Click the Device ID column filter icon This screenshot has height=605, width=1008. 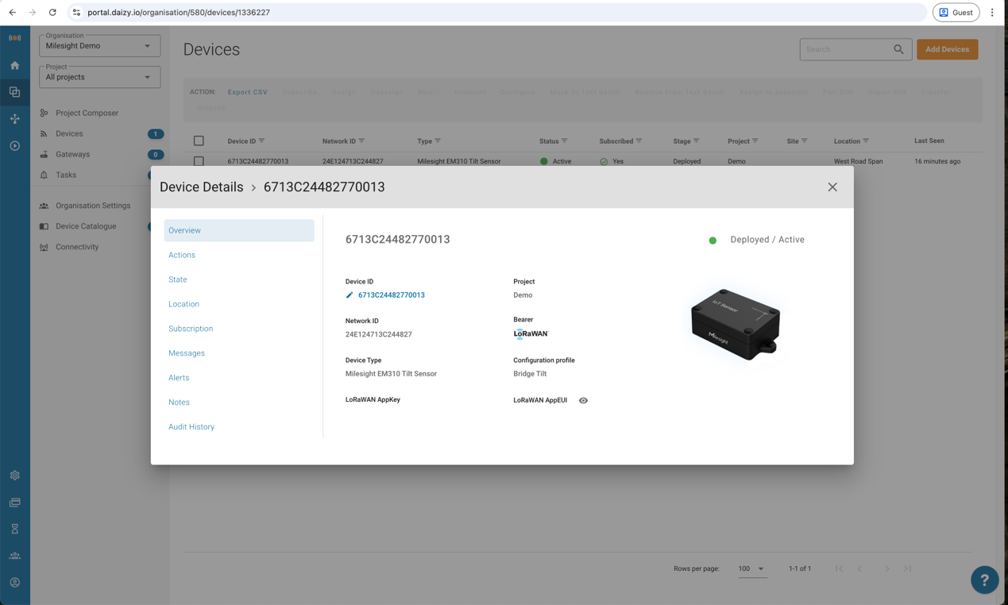point(261,141)
